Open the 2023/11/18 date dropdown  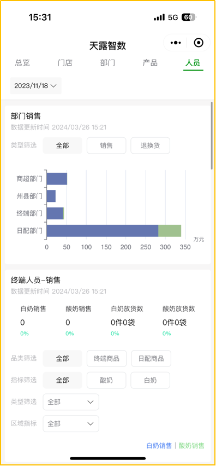[35, 86]
